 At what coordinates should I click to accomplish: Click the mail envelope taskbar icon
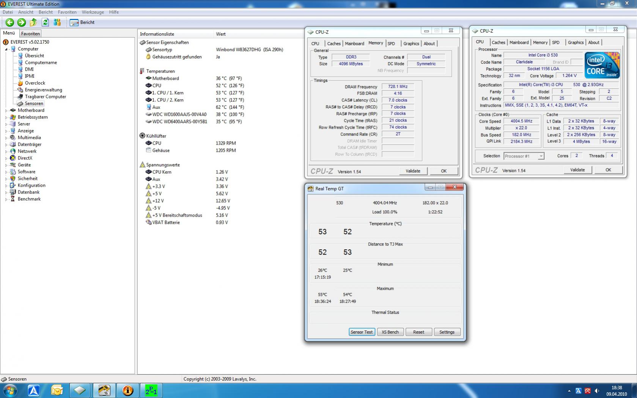click(57, 390)
